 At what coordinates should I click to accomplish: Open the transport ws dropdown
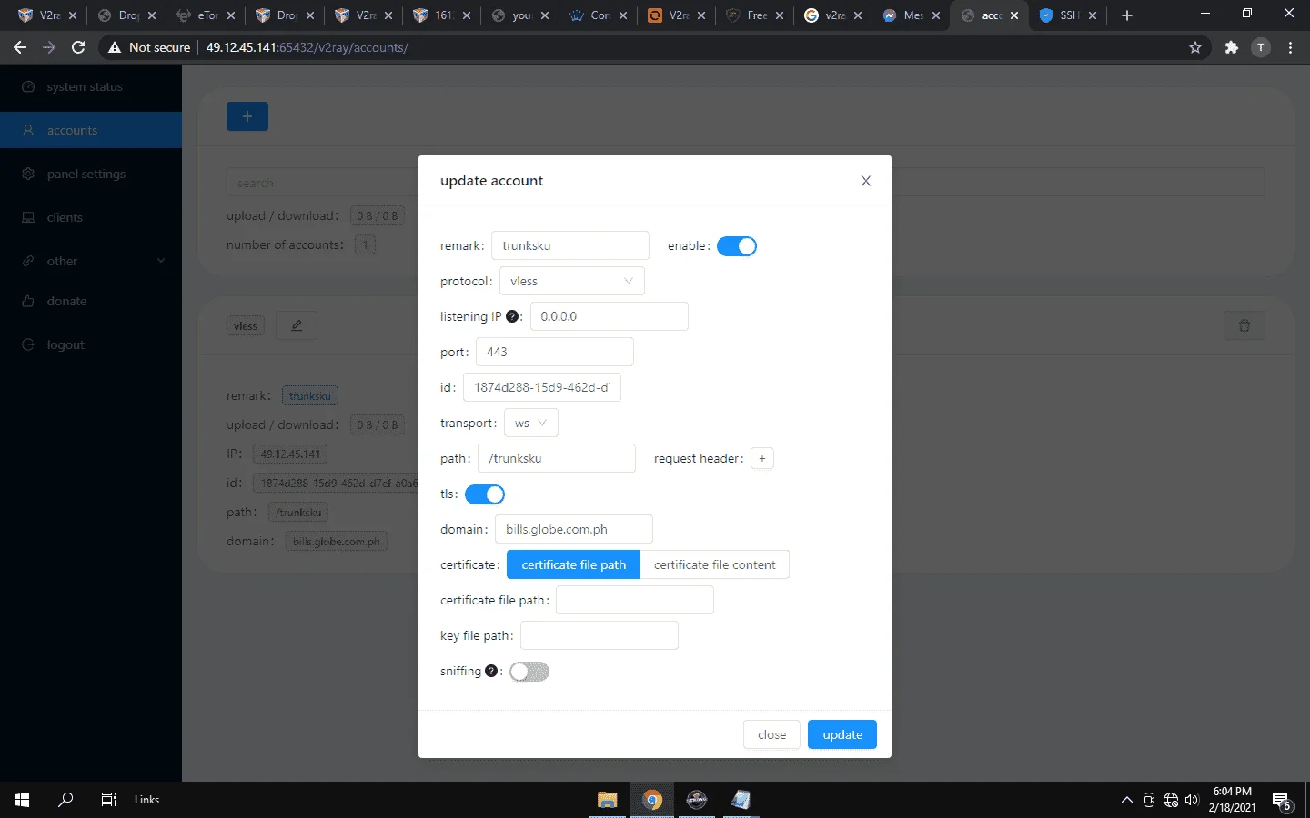(x=531, y=423)
